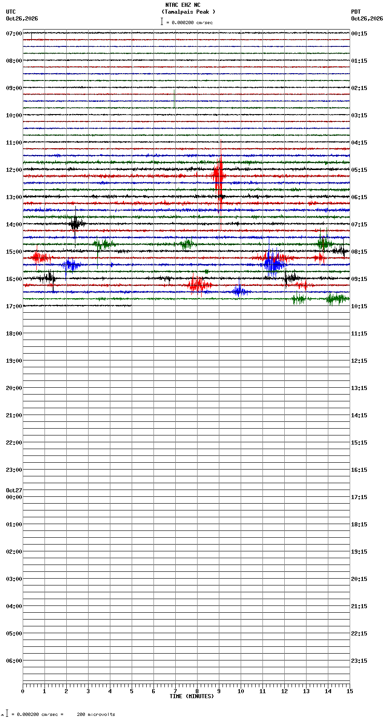Click the '17:00' UTC time label
Viewport: 386px width, 720px height.
14,306
